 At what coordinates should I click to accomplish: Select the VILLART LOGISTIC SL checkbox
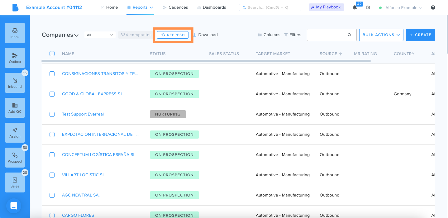tap(52, 175)
